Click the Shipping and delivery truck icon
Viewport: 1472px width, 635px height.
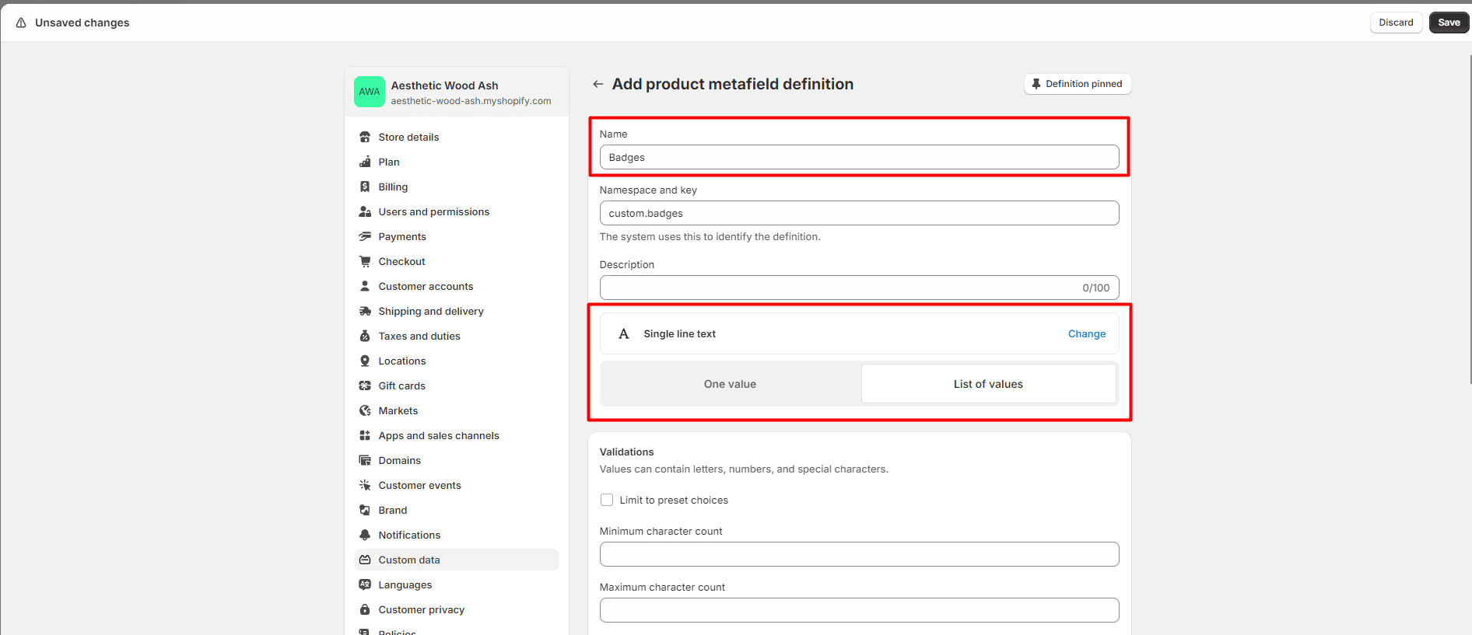tap(365, 311)
